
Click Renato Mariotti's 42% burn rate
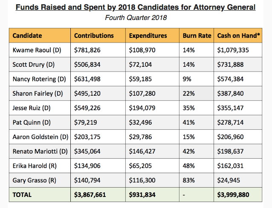click(189, 151)
